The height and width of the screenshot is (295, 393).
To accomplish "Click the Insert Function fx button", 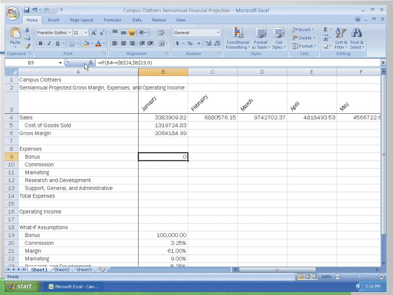I will pos(91,63).
